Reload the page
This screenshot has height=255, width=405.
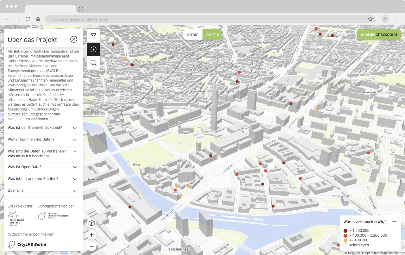tap(28, 19)
